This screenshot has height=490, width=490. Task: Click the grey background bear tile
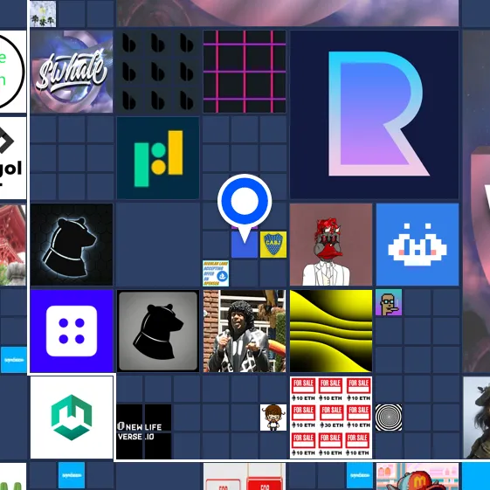(x=158, y=331)
